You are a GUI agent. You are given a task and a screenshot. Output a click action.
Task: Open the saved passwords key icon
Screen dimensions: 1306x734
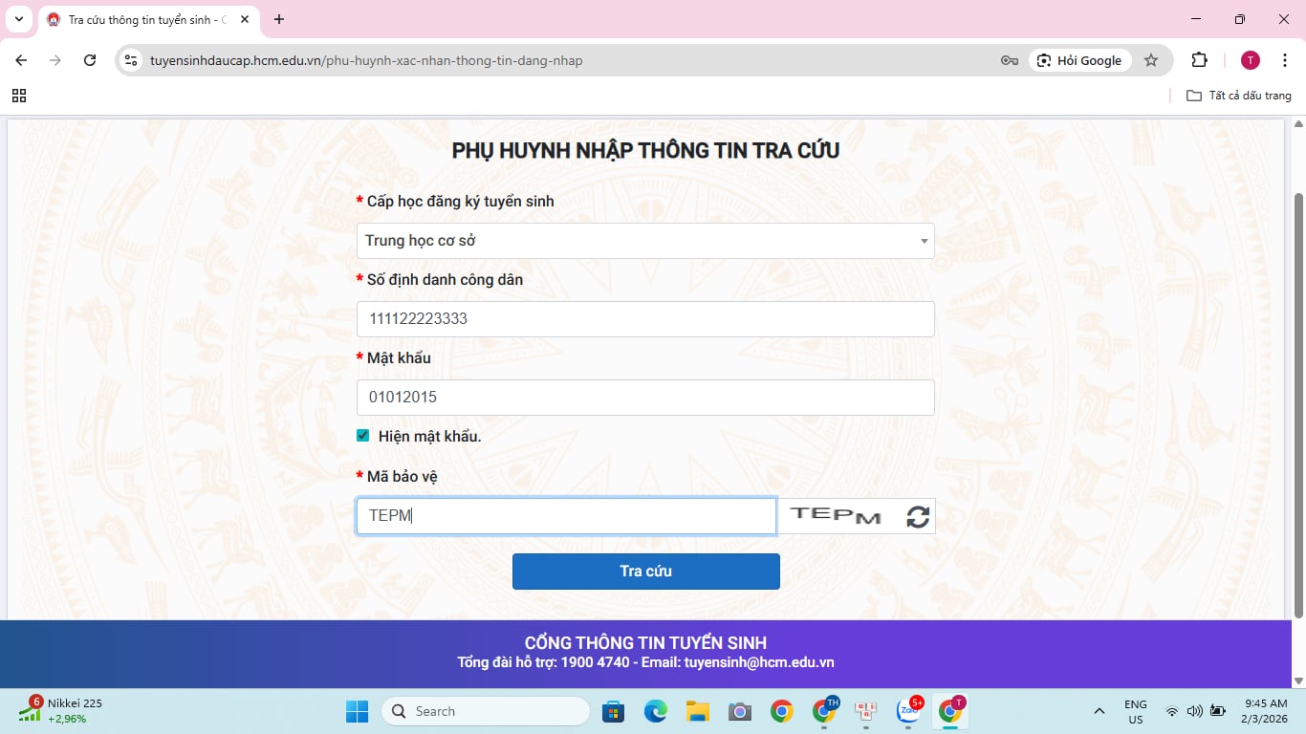[x=1009, y=60]
